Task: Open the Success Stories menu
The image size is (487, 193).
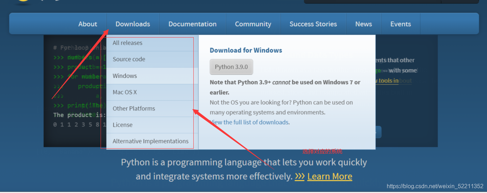Action: click(313, 24)
